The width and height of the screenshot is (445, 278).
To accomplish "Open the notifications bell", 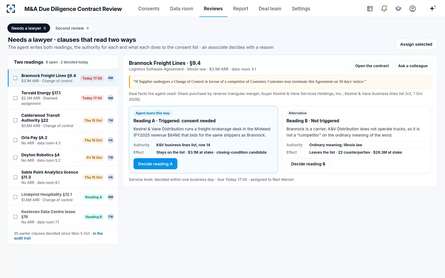I will 384,9.
